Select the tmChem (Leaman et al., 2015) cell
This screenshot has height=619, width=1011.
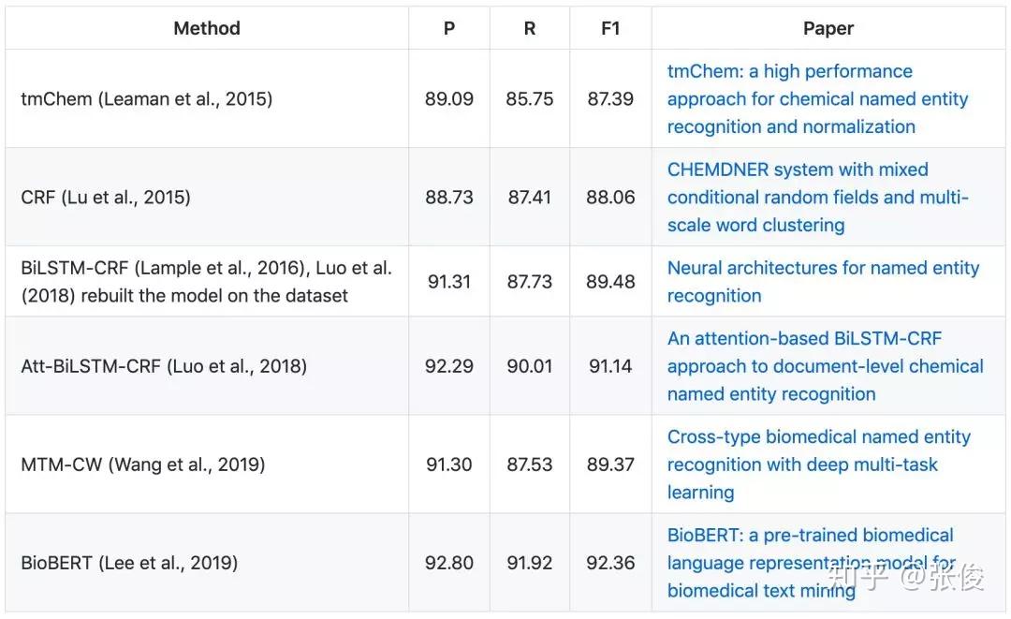pyautogui.click(x=147, y=98)
